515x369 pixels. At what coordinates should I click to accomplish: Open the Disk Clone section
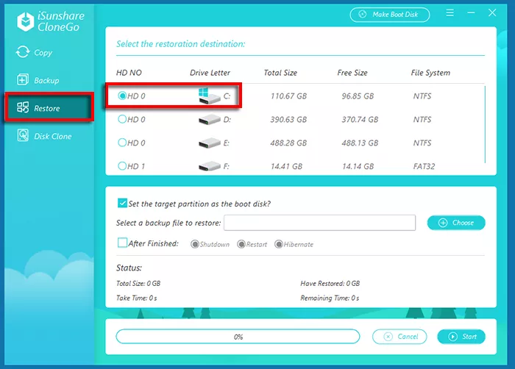(x=44, y=136)
